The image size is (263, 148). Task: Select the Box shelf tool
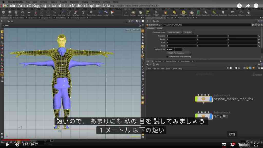(x=4, y=13)
